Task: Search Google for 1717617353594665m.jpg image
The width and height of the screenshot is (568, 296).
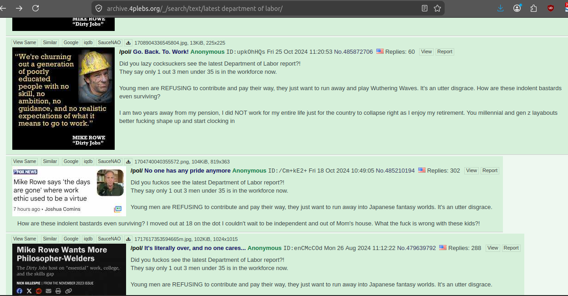Action: (x=71, y=239)
